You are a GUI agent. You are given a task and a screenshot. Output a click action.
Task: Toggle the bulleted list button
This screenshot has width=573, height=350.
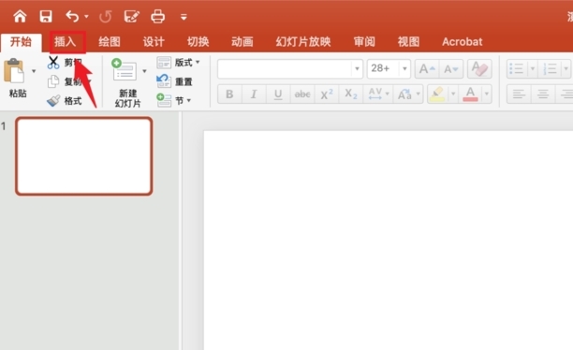point(517,68)
